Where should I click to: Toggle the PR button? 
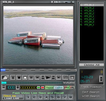pos(67,87)
